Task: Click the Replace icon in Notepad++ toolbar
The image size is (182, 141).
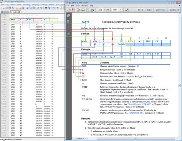Action: click(49, 8)
